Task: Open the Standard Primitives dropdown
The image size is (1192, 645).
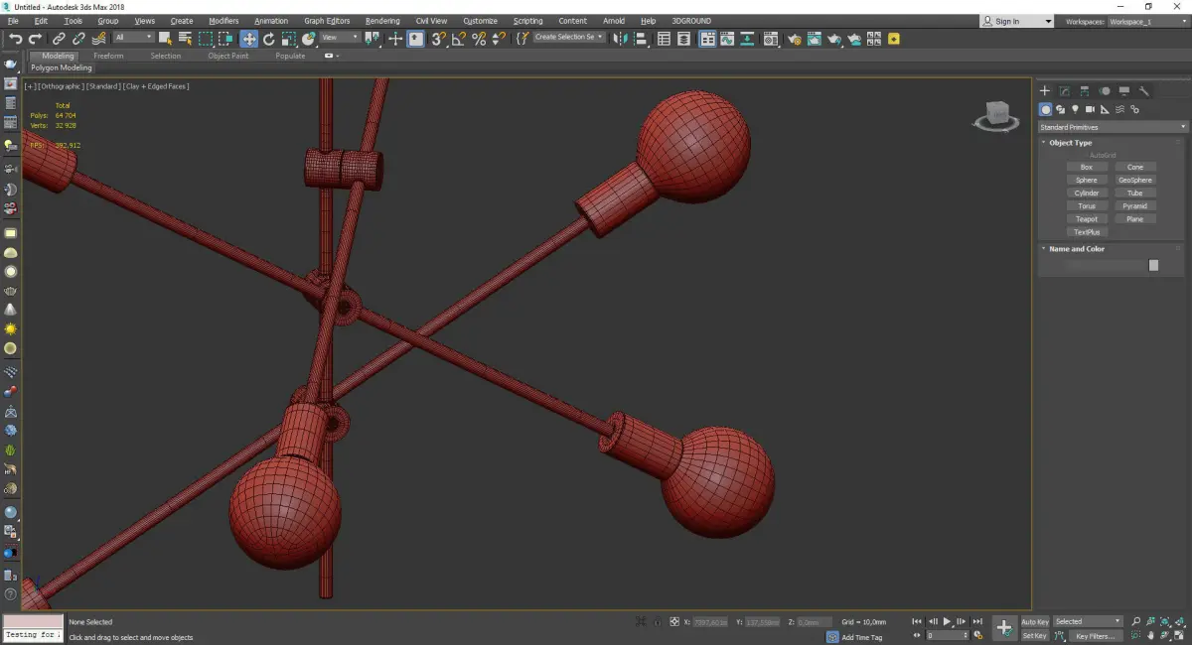Action: tap(1113, 127)
